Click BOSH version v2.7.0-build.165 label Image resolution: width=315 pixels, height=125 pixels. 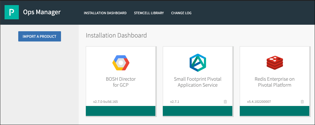pos(105,101)
